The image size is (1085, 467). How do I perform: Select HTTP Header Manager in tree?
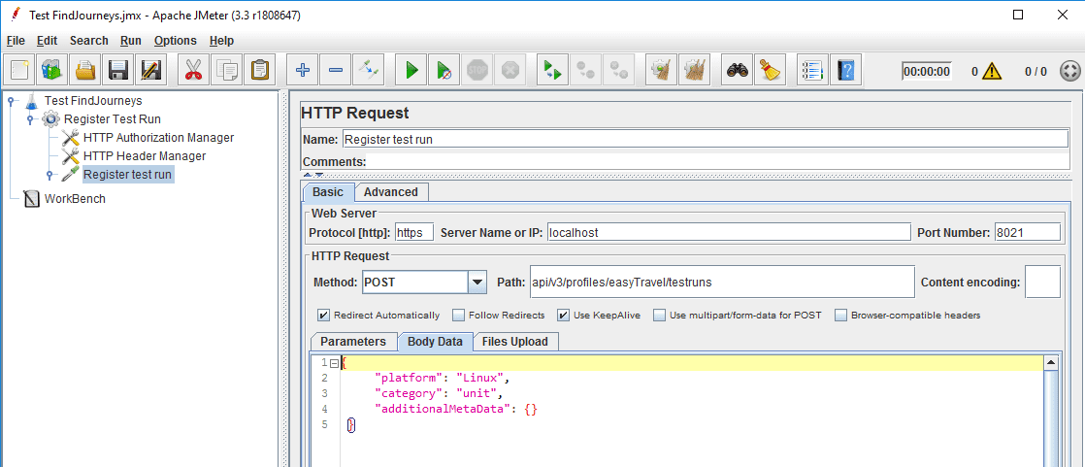tap(144, 156)
